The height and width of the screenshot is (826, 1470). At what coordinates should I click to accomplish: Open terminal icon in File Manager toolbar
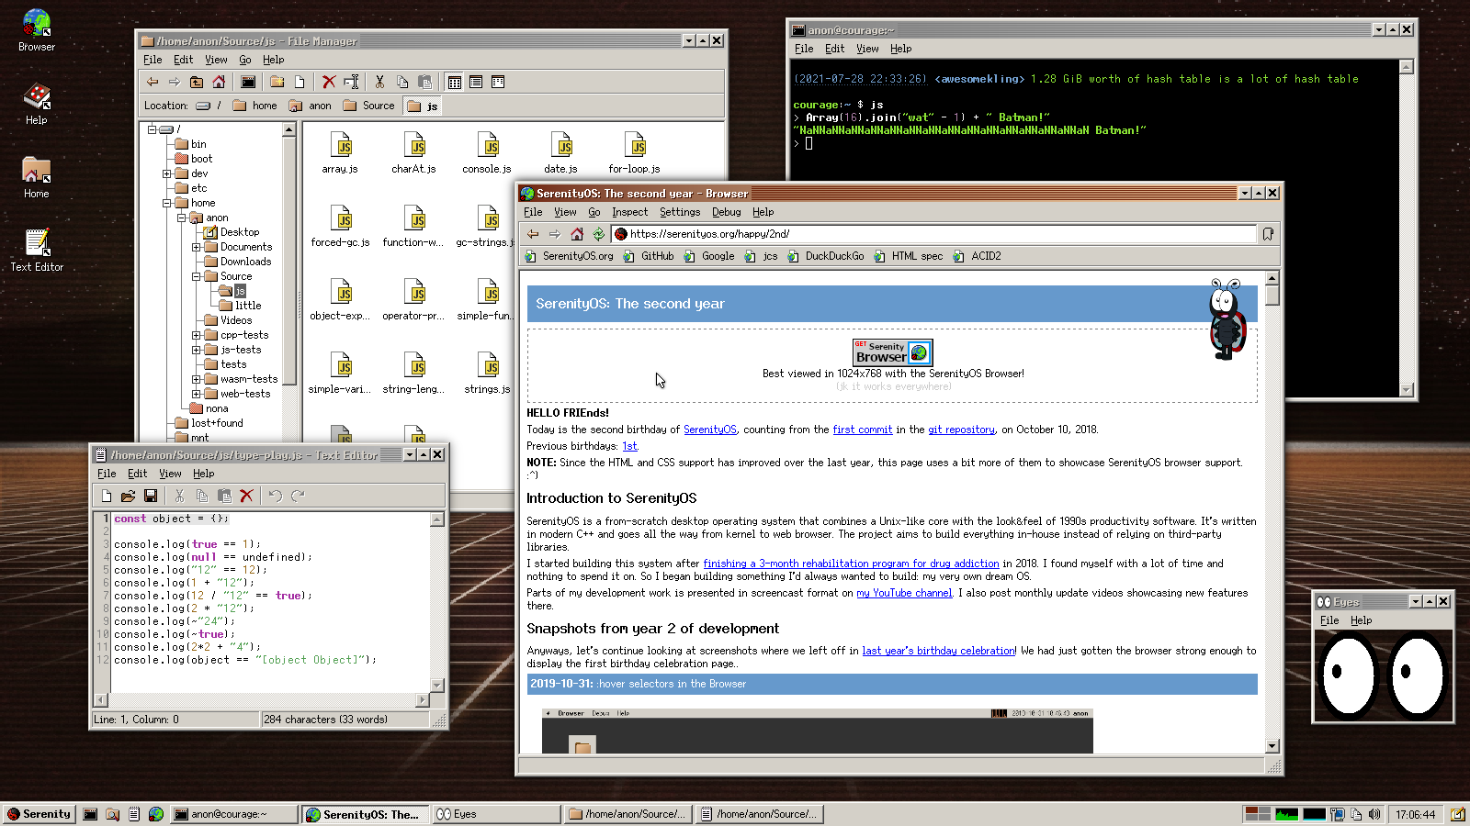[248, 82]
